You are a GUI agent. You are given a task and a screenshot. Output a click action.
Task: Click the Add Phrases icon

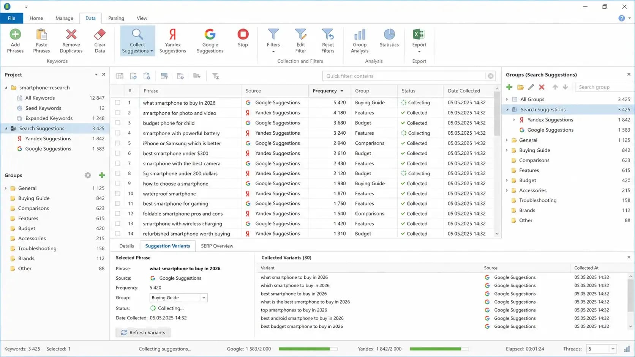[15, 35]
